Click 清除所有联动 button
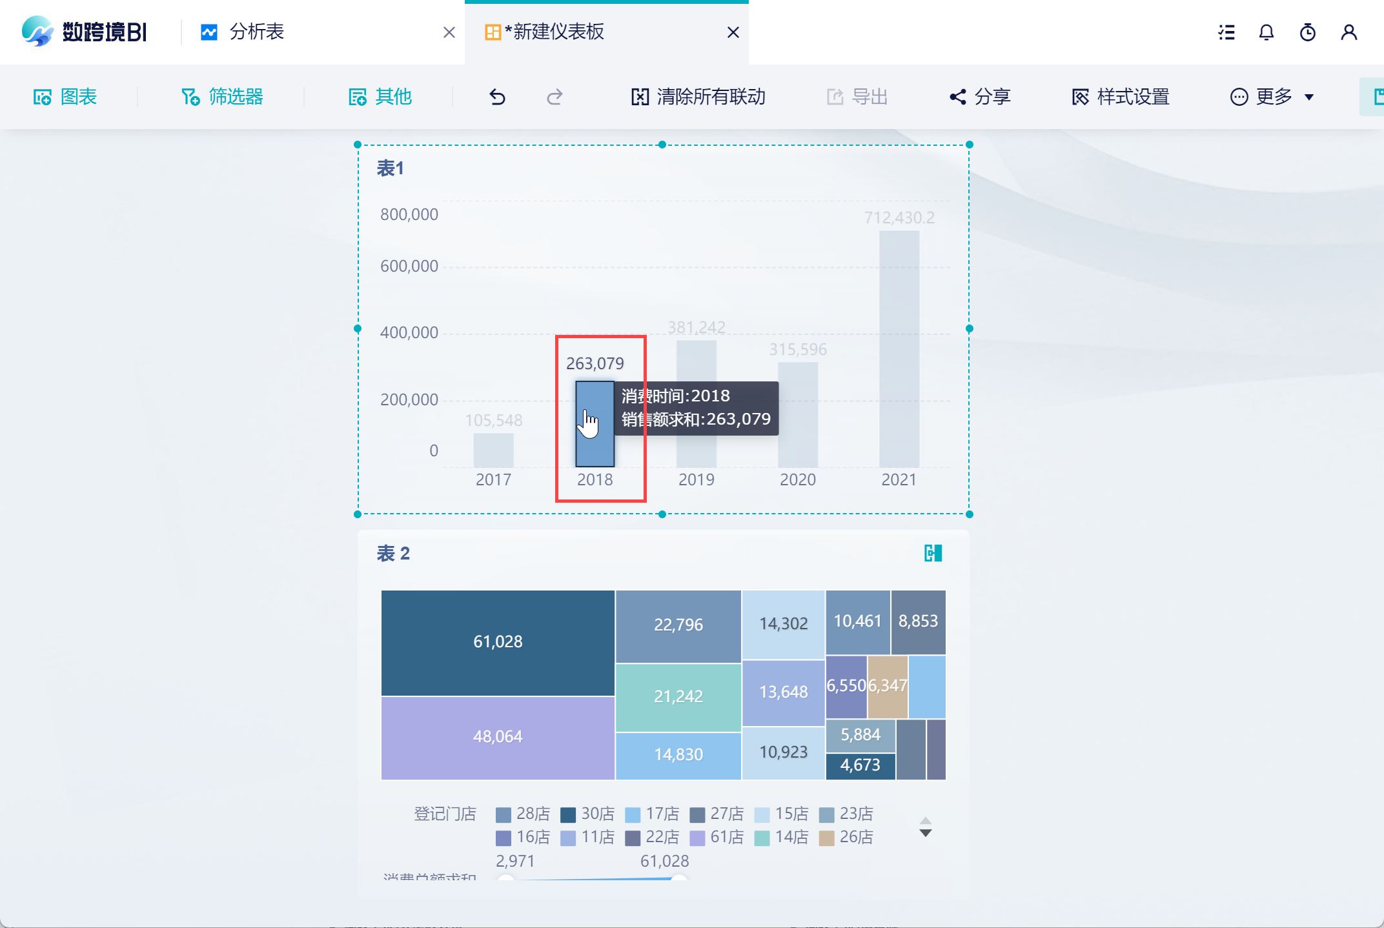The height and width of the screenshot is (928, 1384). click(698, 97)
